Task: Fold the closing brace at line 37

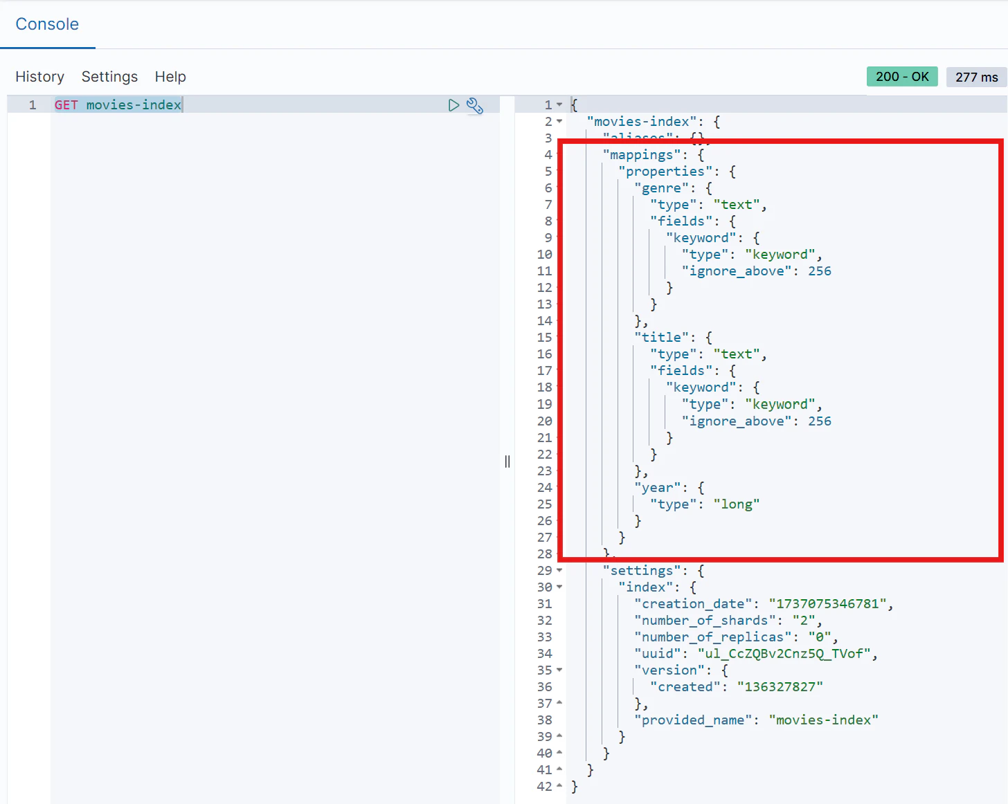Action: click(559, 704)
